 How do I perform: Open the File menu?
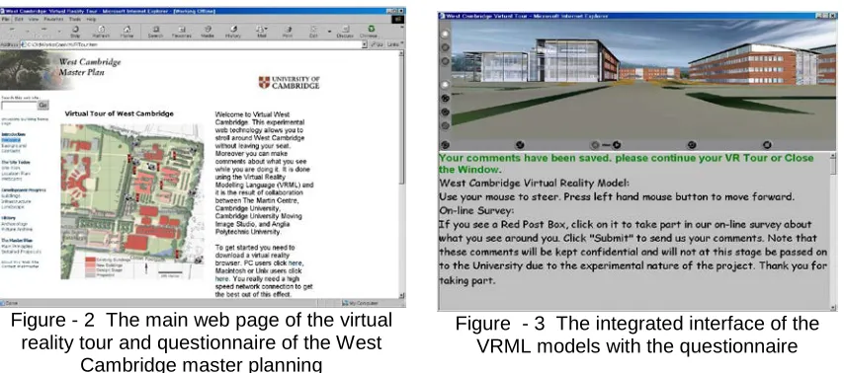5,19
